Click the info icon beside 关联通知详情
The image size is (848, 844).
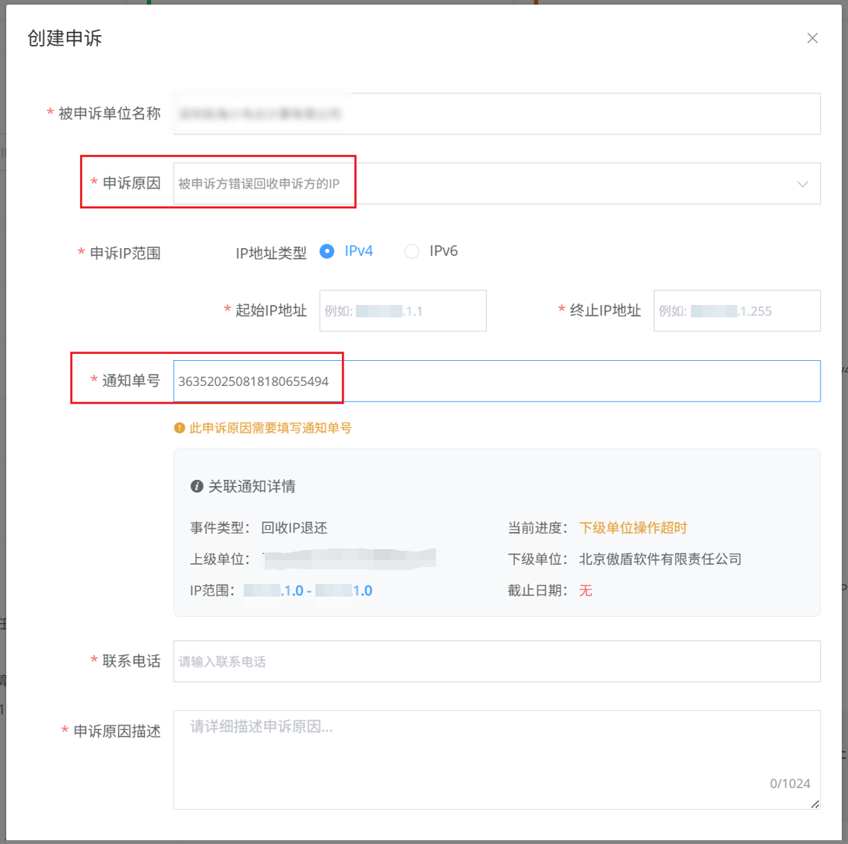point(196,487)
